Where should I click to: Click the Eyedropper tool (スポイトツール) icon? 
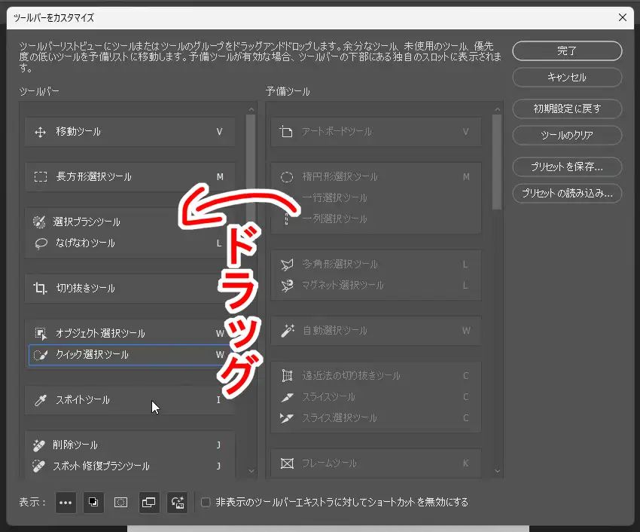pyautogui.click(x=41, y=400)
